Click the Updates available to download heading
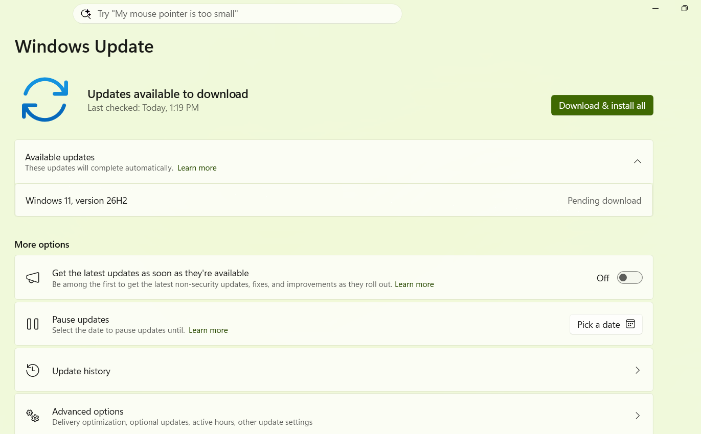Viewport: 701px width, 434px height. [x=168, y=94]
